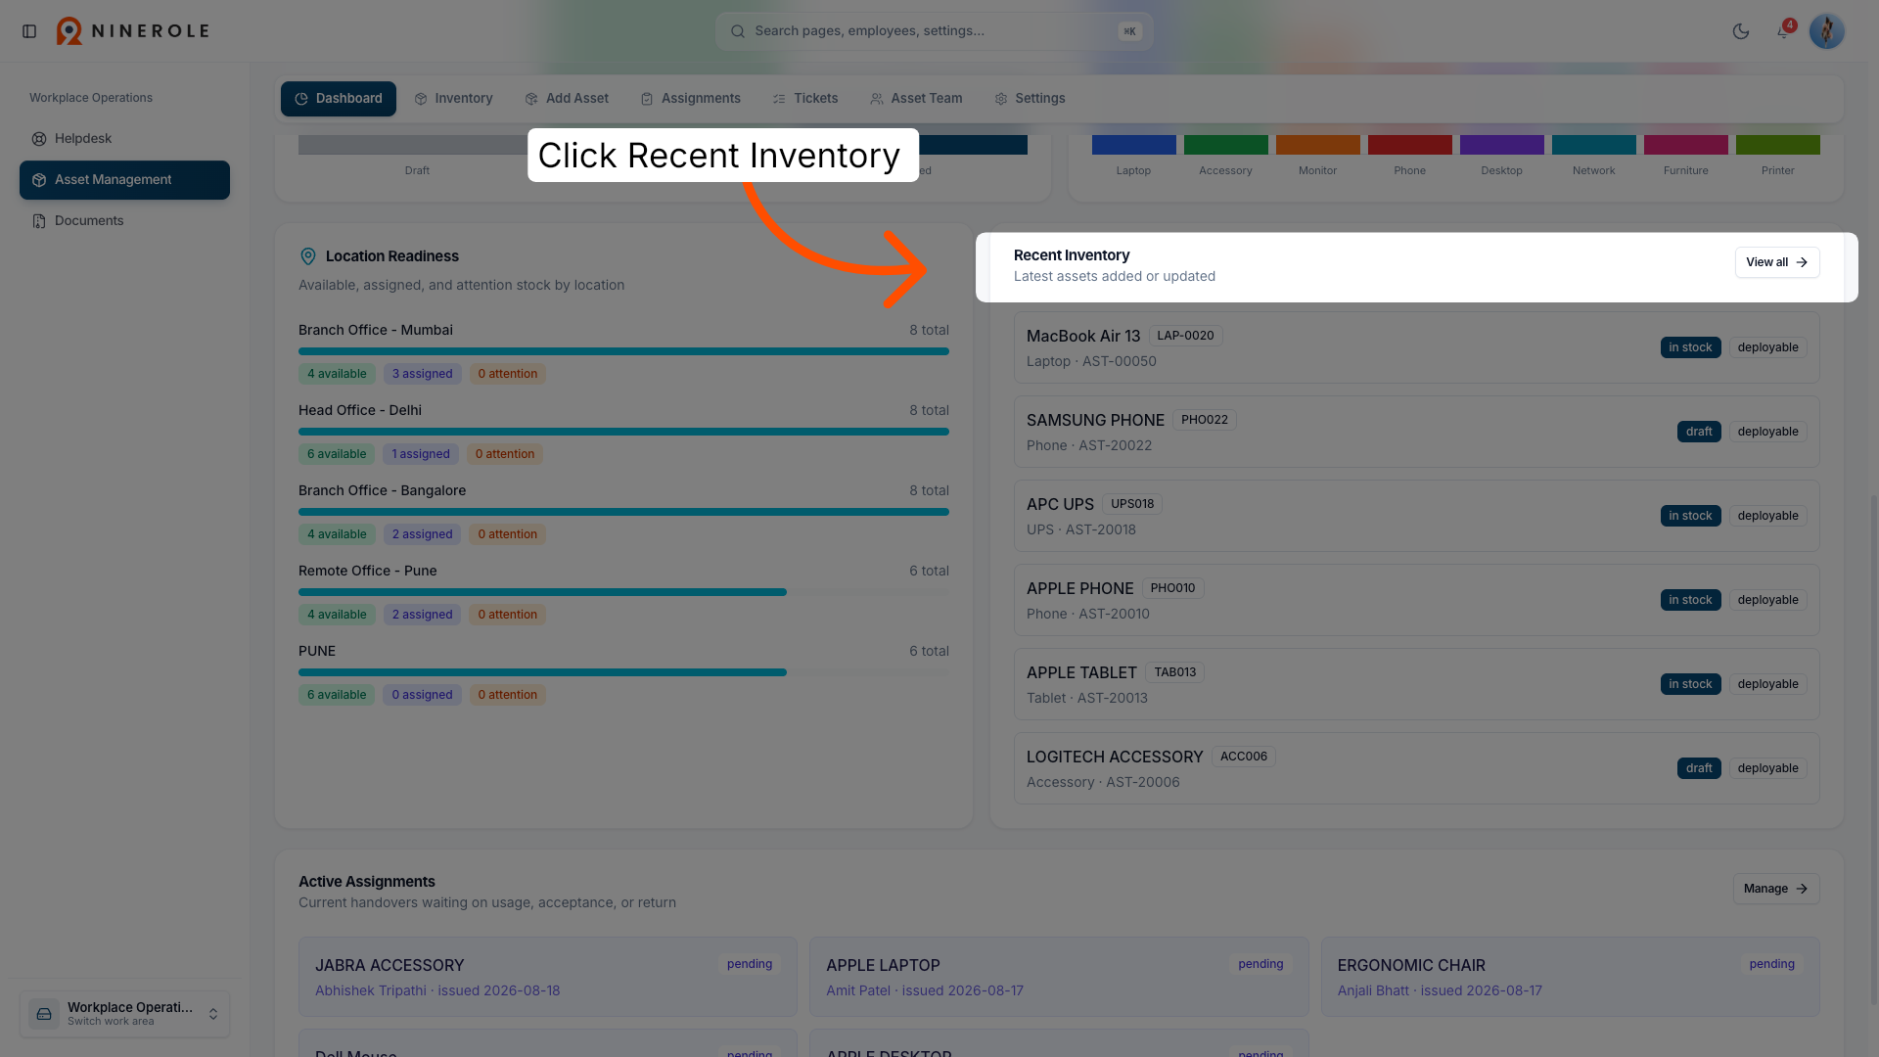Open the Assignments tab
The image size is (1879, 1057).
pos(691,99)
